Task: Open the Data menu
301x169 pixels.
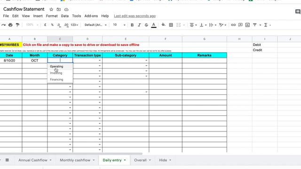Action: pos(65,16)
